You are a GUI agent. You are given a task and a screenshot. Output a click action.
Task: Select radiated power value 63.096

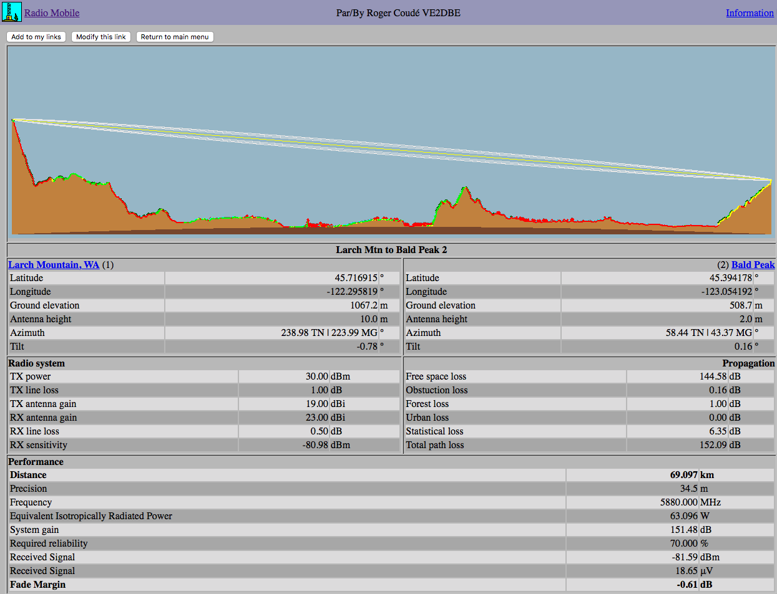coord(684,516)
